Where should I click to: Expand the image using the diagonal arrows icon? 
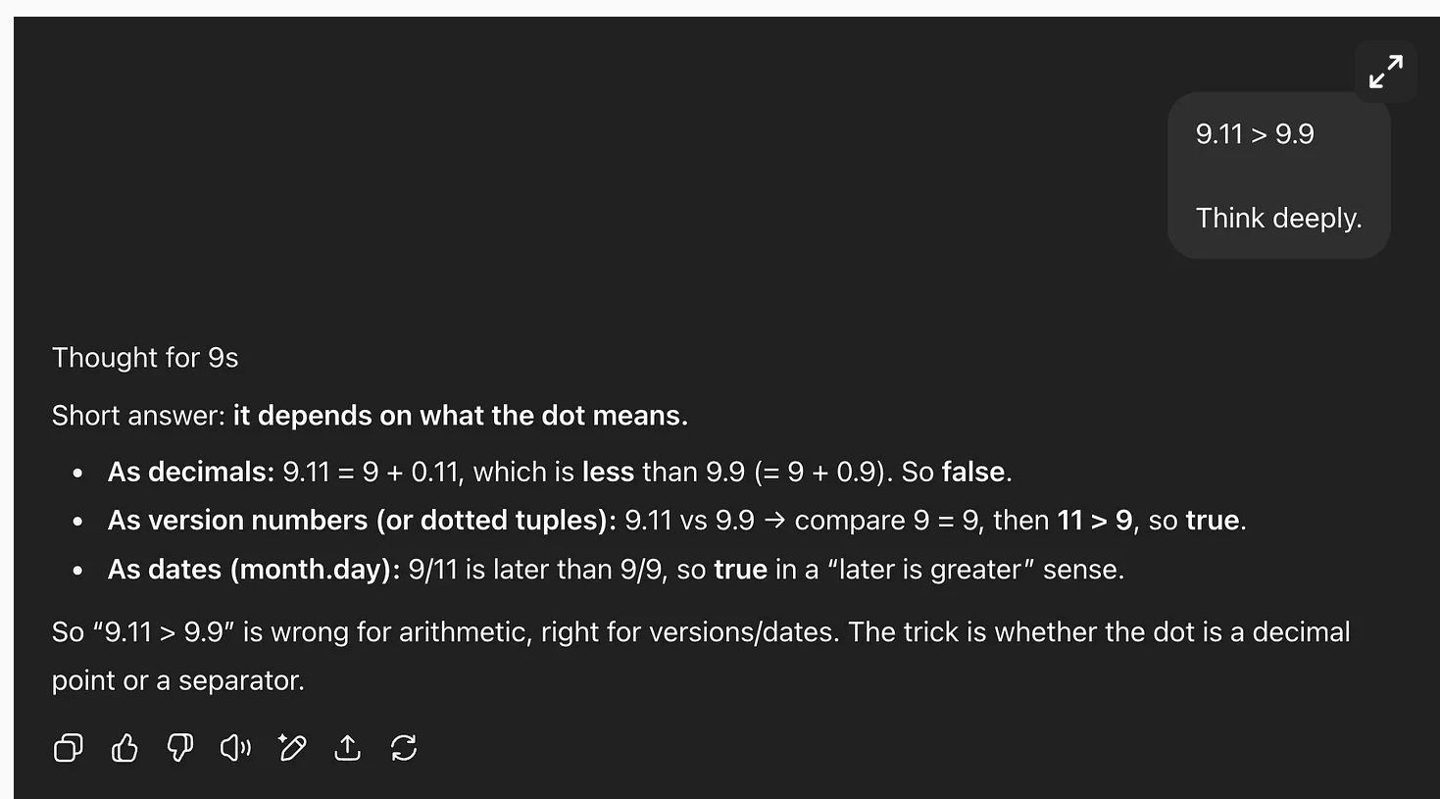pyautogui.click(x=1386, y=72)
